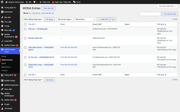
Task: Expand Tùy chọn màn hình panel
Action: [167, 6]
